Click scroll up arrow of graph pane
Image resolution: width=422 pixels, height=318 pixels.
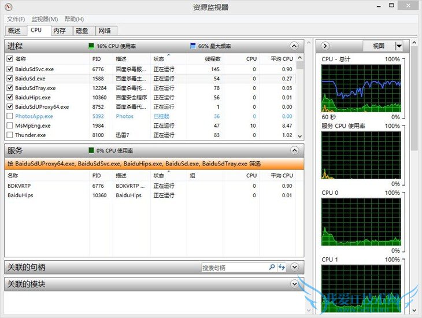[x=414, y=43]
